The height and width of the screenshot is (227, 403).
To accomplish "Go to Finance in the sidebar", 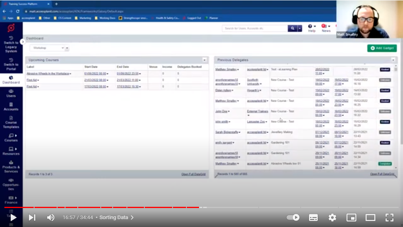I will pyautogui.click(x=11, y=199).
